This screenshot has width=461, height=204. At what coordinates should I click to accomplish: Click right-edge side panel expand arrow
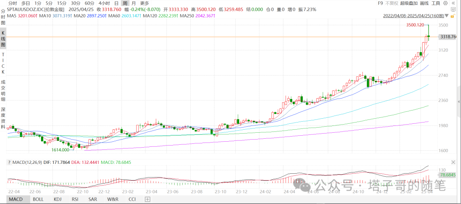coord(459,102)
